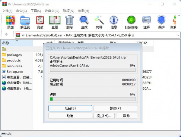Open the 选项(N) menu
The width and height of the screenshot is (181, 137).
[x=68, y=11]
